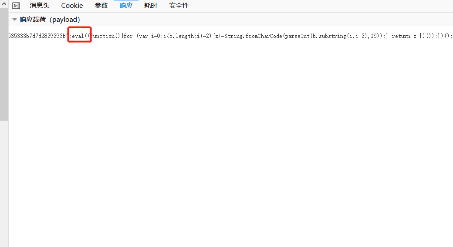
Task: Click the scroll-up arrow on left scrollbar
Action: point(4,4)
